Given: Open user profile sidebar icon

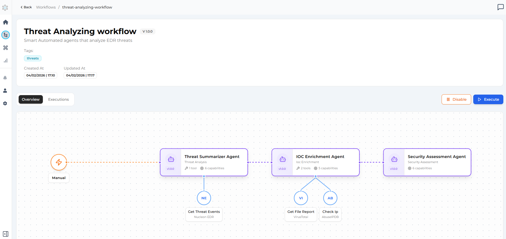Looking at the screenshot, I should tap(5, 91).
